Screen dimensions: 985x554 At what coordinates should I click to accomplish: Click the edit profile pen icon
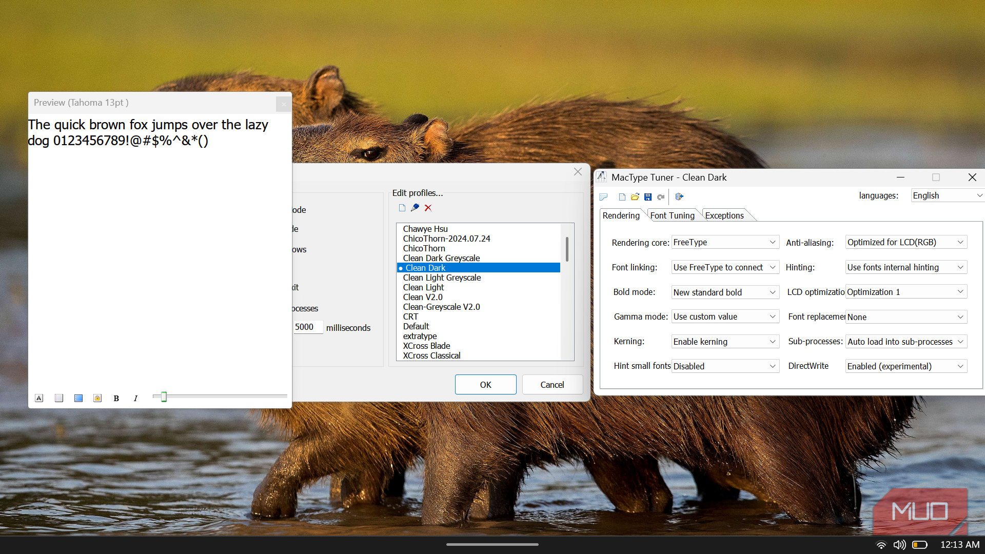point(415,208)
